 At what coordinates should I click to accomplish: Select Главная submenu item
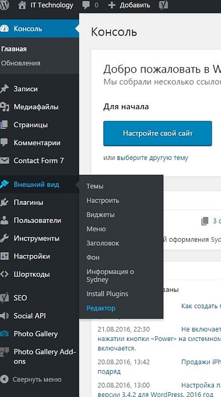click(x=14, y=49)
